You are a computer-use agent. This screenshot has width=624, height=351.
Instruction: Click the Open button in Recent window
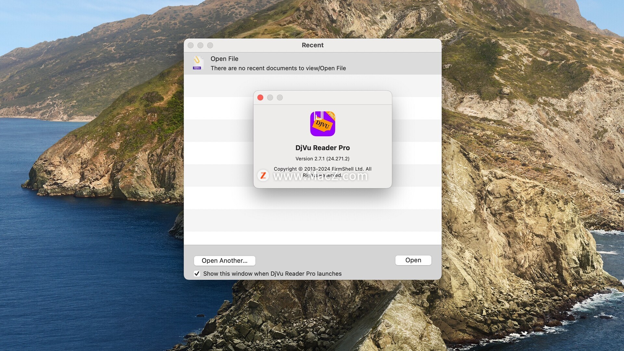(x=413, y=260)
